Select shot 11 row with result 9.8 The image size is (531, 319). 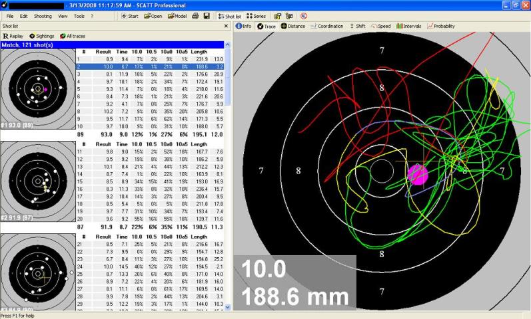point(150,152)
